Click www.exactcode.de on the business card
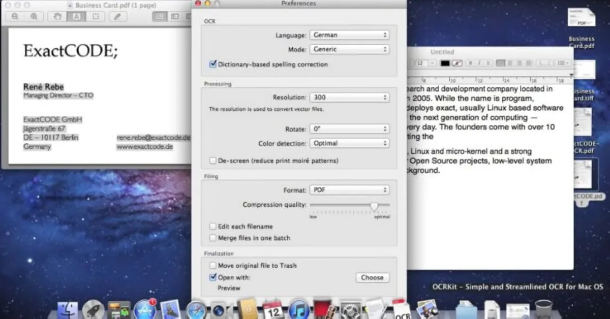 (x=145, y=146)
